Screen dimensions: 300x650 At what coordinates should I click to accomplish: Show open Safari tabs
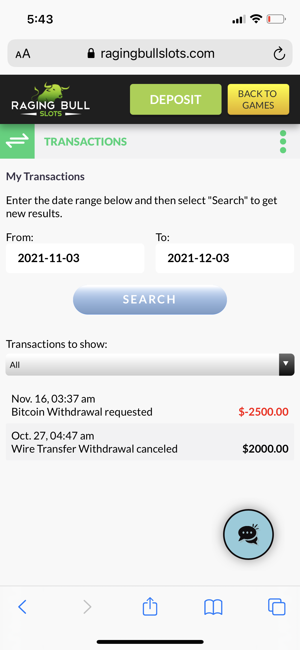276,607
